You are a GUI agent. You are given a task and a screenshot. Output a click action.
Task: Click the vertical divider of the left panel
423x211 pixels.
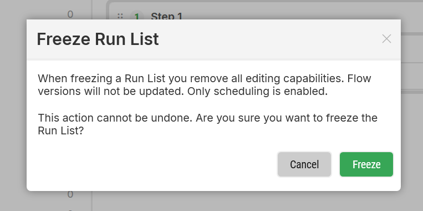pyautogui.click(x=92, y=201)
